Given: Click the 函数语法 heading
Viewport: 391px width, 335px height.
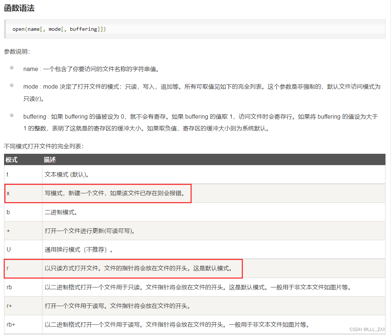Looking at the screenshot, I should 19,8.
